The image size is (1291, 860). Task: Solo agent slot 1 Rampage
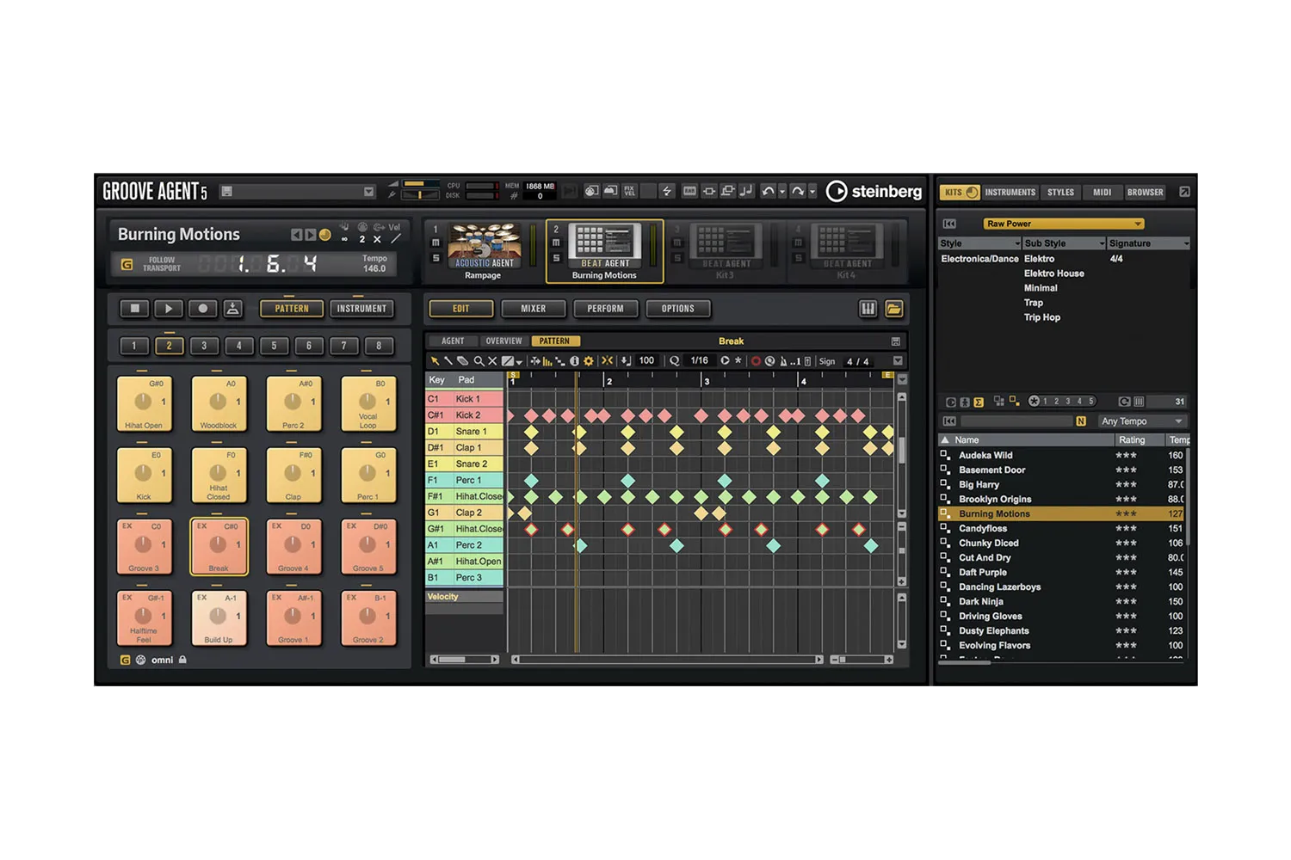point(435,257)
